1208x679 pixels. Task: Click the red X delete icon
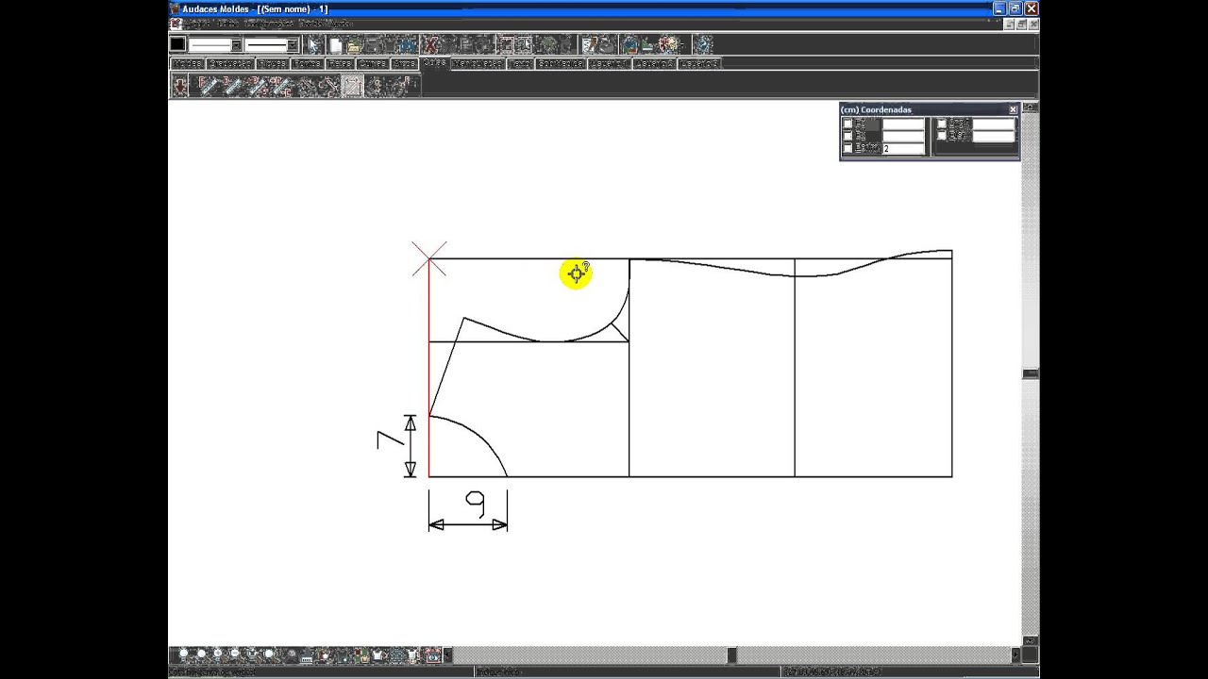[431, 44]
